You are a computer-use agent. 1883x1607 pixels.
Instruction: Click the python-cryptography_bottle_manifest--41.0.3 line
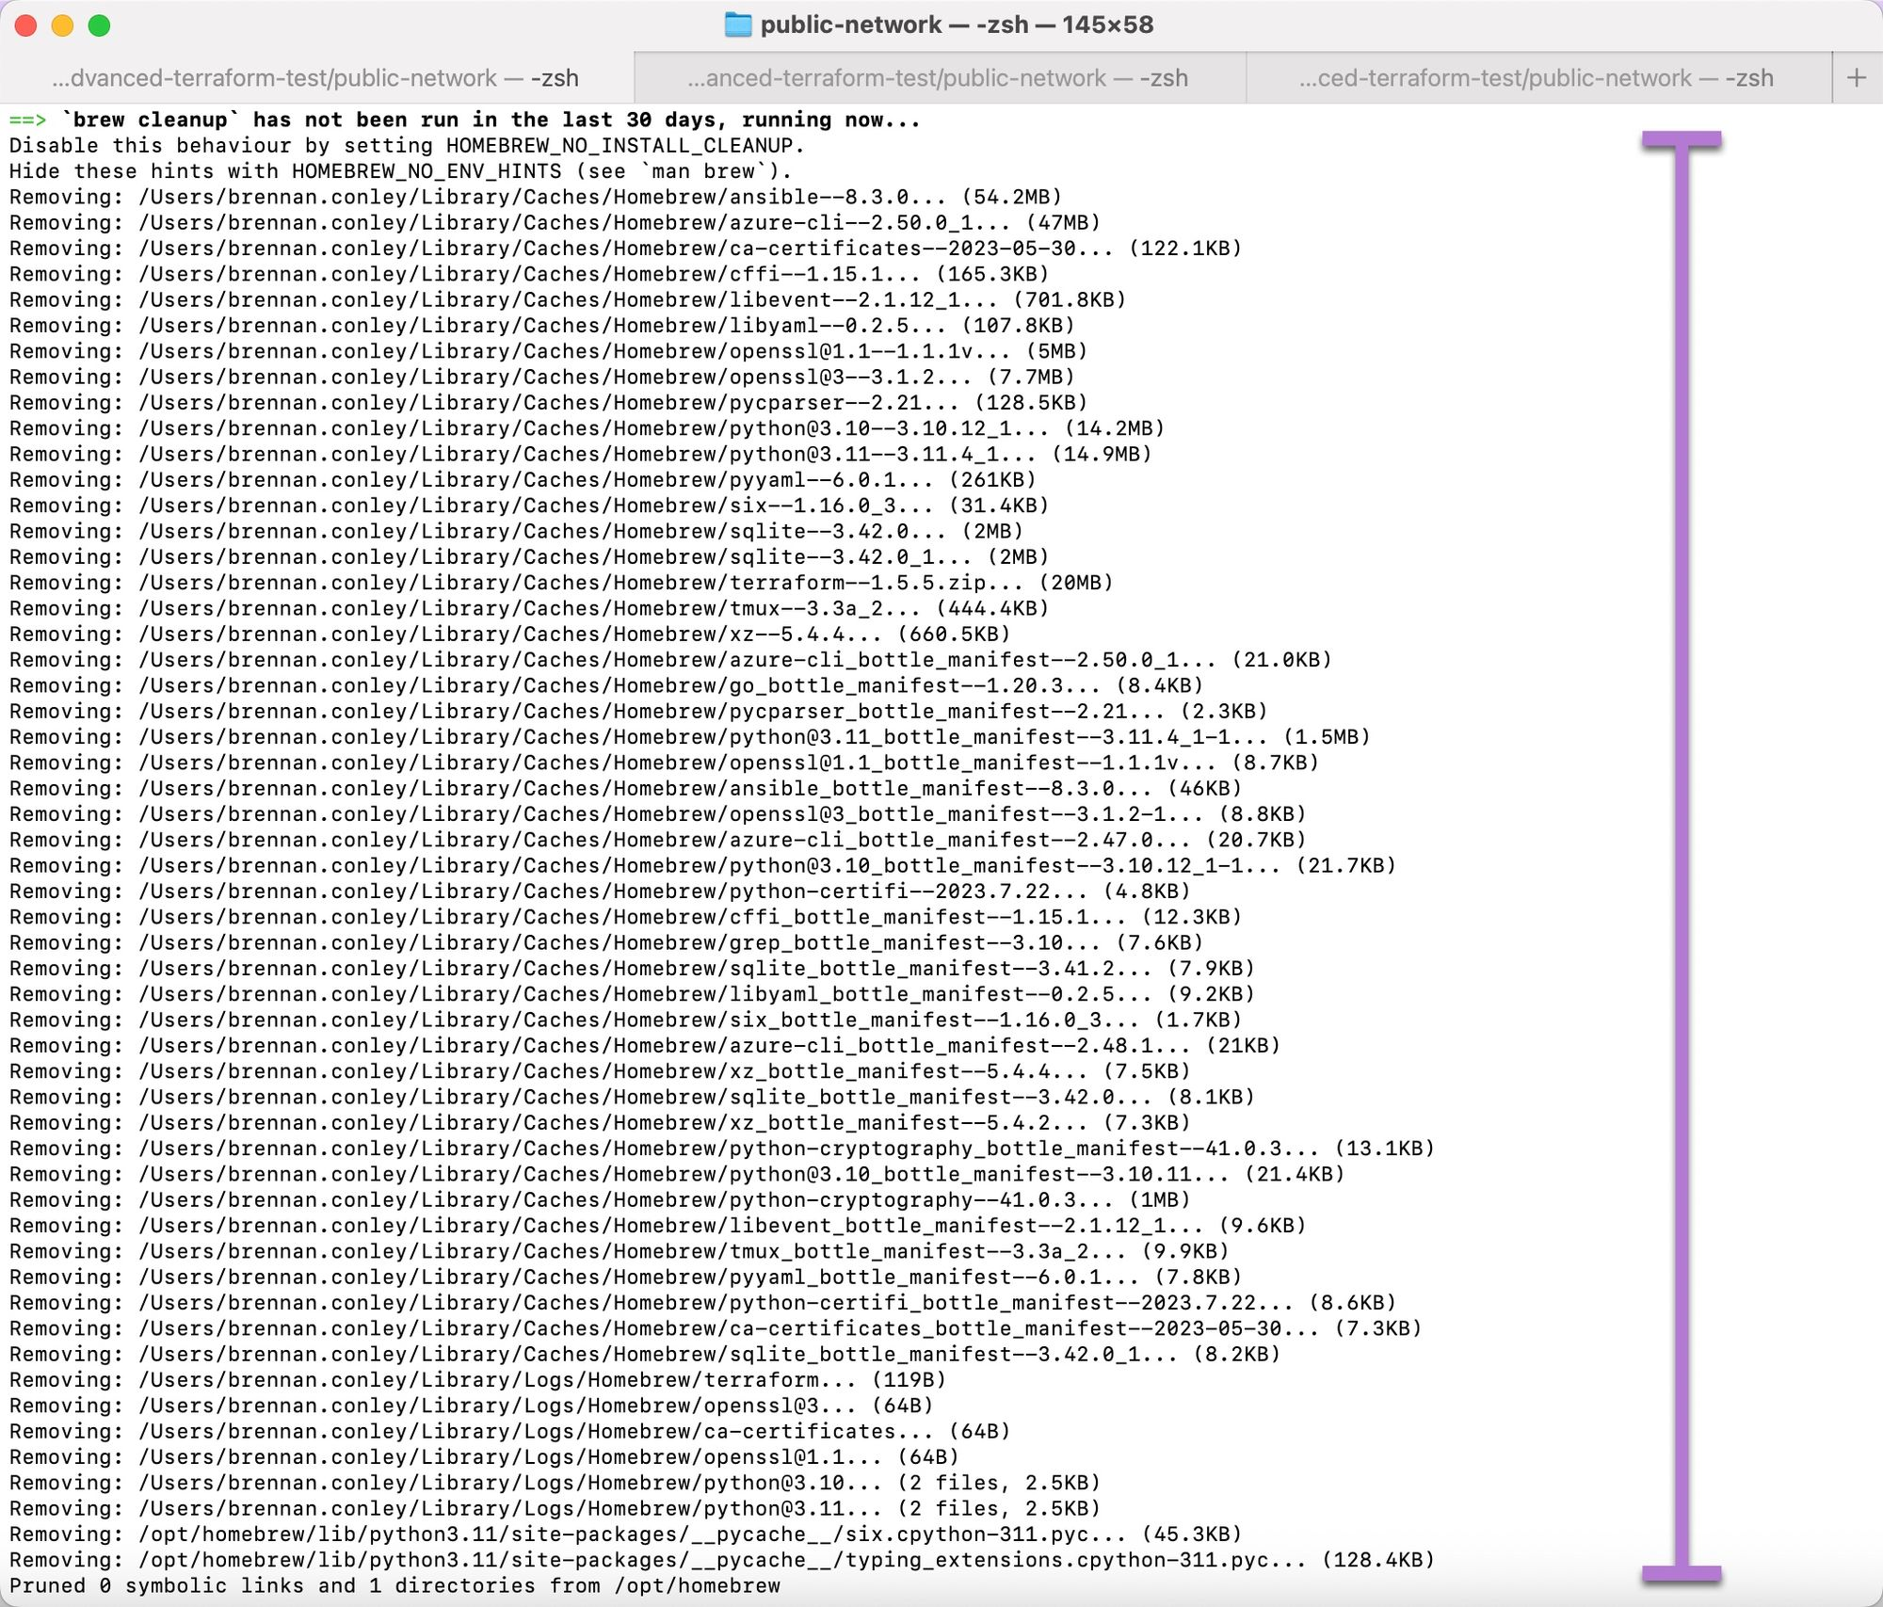point(721,1149)
